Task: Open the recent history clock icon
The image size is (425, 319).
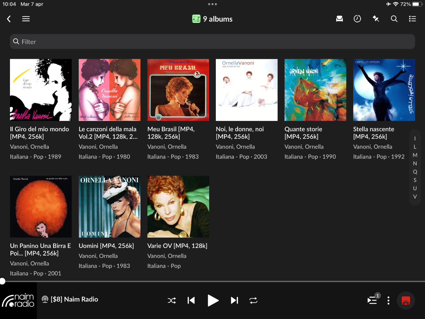Action: (x=357, y=19)
